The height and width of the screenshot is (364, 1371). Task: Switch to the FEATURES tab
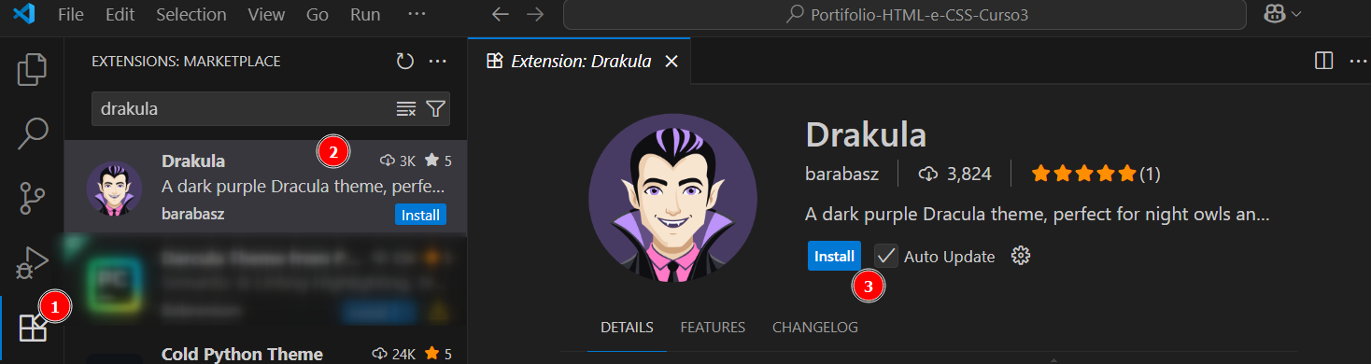(x=713, y=328)
